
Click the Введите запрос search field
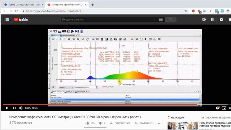110,19
